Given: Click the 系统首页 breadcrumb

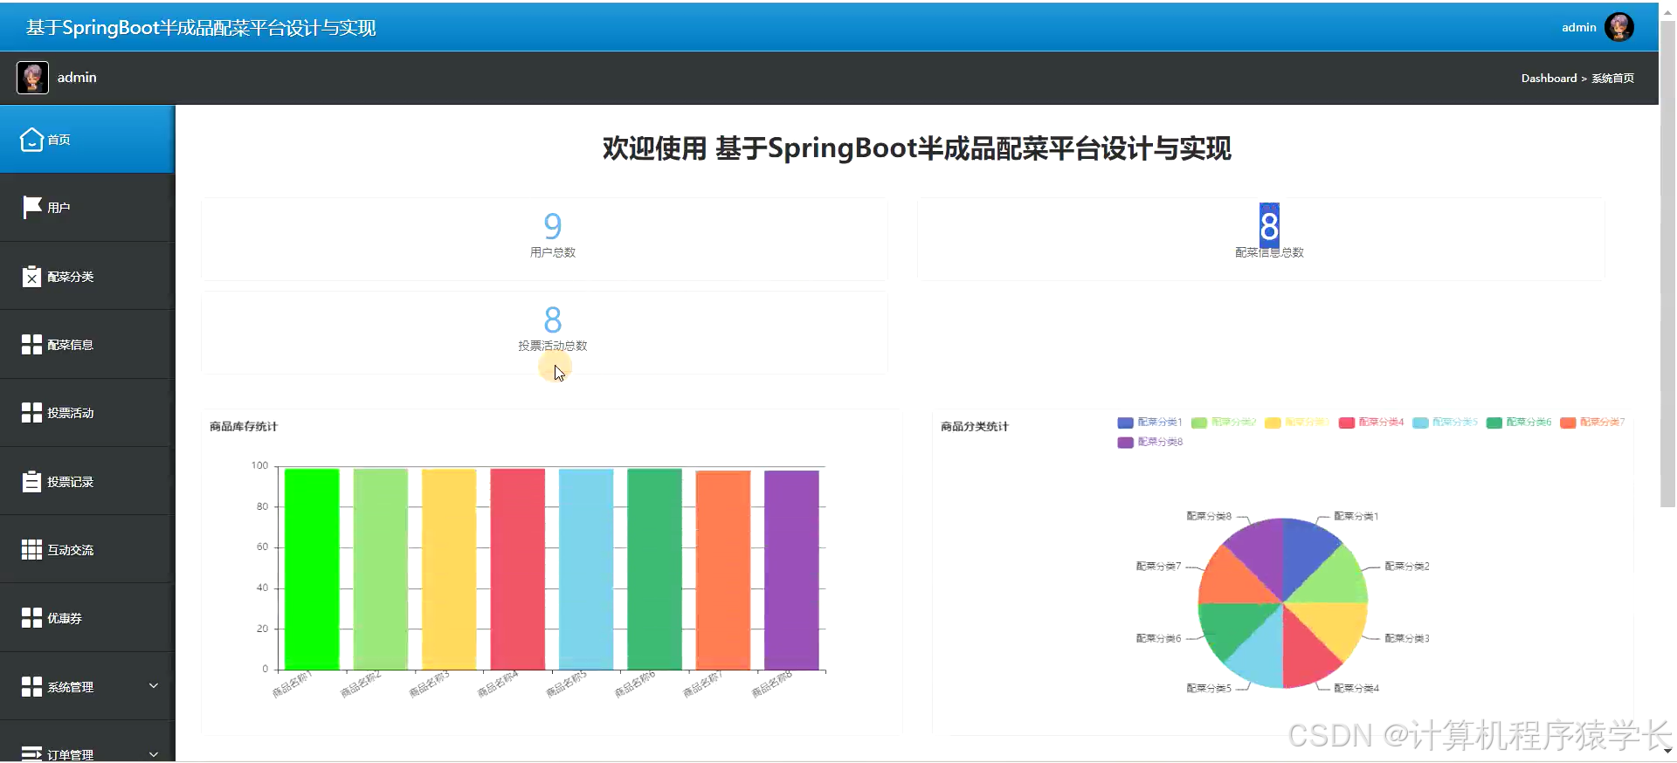Looking at the screenshot, I should coord(1612,78).
